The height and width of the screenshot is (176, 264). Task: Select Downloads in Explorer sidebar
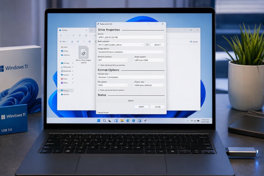pos(66,67)
